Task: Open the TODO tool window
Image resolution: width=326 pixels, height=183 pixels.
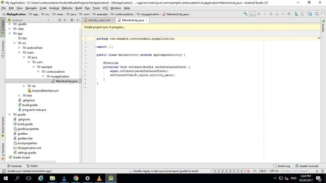Action: click(32, 166)
